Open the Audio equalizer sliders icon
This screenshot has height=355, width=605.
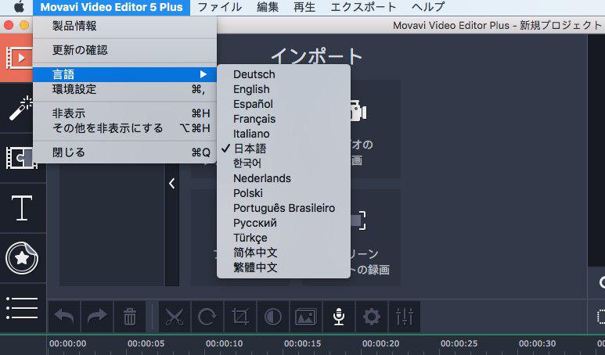[x=404, y=317]
